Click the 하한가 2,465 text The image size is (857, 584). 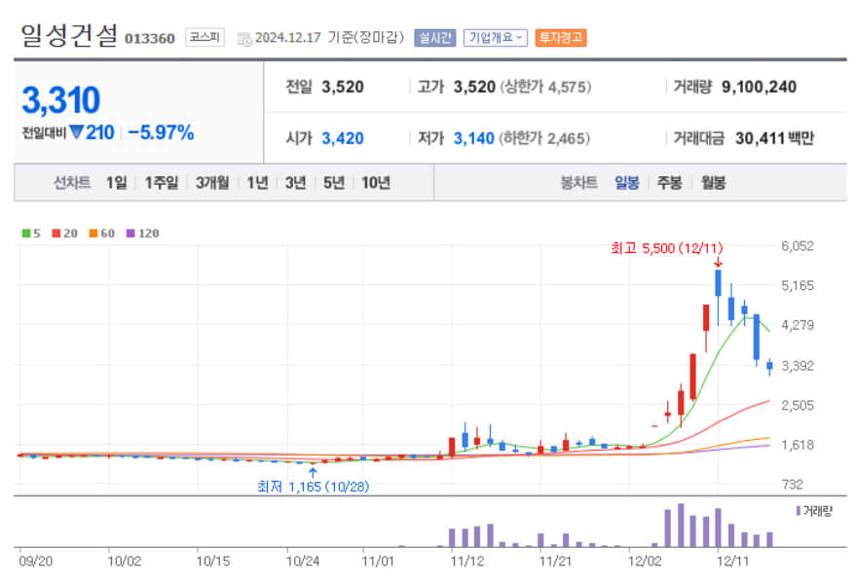(545, 138)
